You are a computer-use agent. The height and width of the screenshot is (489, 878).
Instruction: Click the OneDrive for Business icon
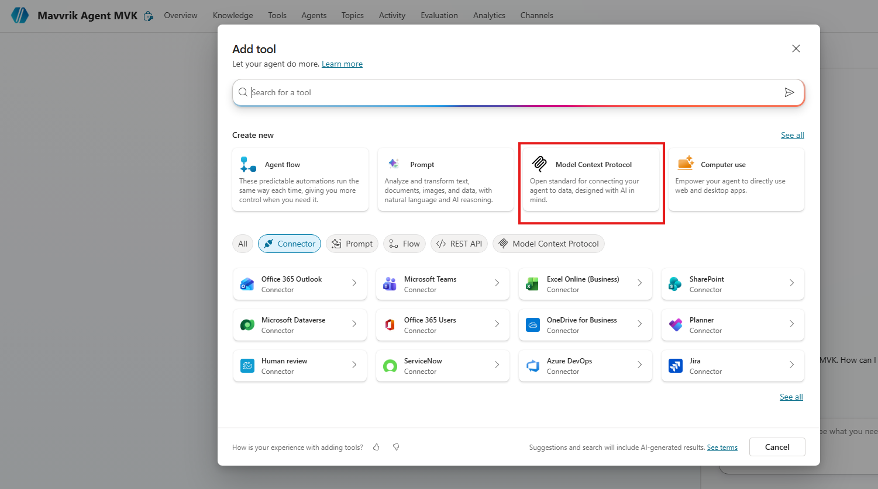point(532,325)
